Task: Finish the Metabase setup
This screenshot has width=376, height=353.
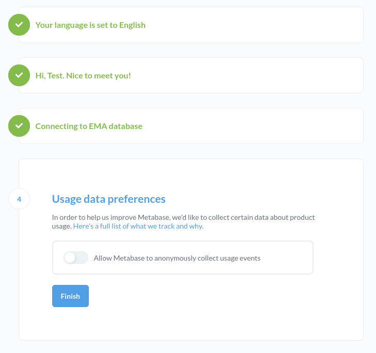Action: 70,296
